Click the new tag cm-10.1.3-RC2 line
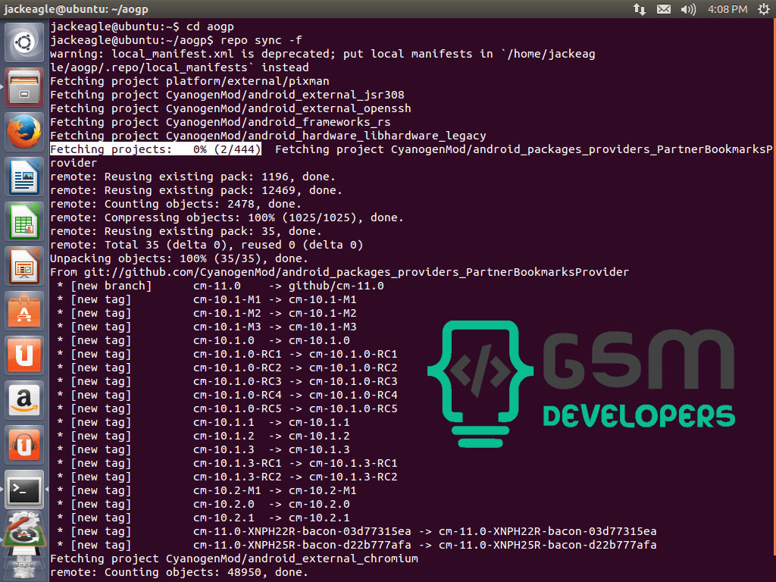 point(227,477)
